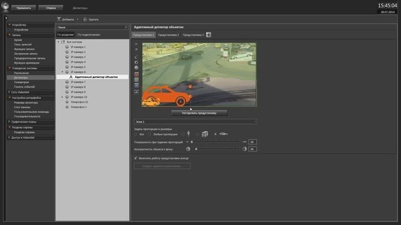The width and height of the screenshot is (401, 225).
Task: Select the car proportions radio button
Action: tap(216, 134)
